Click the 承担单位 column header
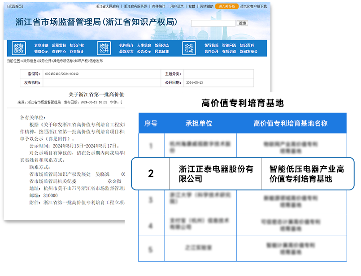Viewport: 361px width, 276px height. tap(199, 124)
